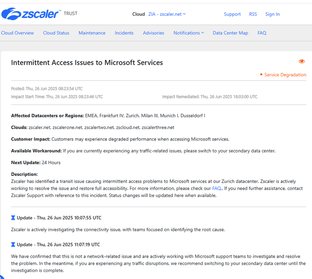The width and height of the screenshot is (312, 279).
Task: Click the 'Customer Impact' line
Action: 120,139
